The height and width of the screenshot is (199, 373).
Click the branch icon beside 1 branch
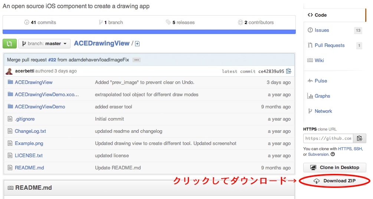coord(101,22)
